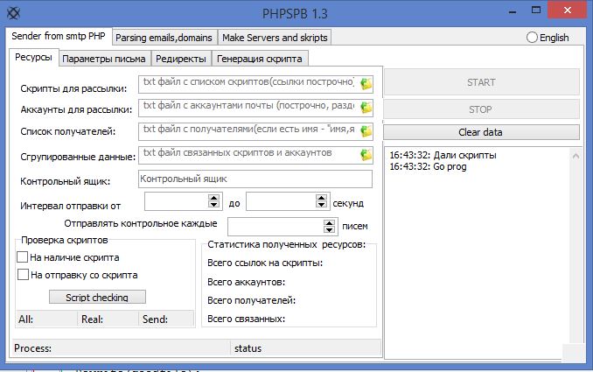Increase Отправлять контрольное каждые value
This screenshot has height=372, width=593.
click(330, 223)
